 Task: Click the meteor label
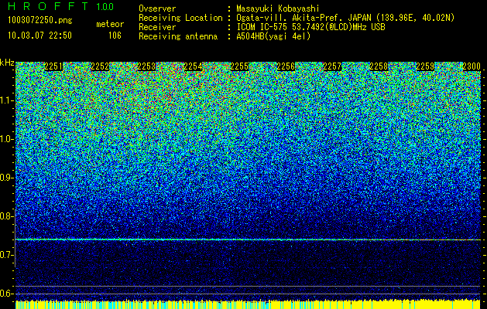pos(110,24)
